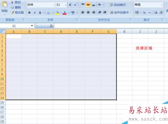Image resolution: width=168 pixels, height=124 pixels.
Task: Decrease the indent
Action: point(99,12)
